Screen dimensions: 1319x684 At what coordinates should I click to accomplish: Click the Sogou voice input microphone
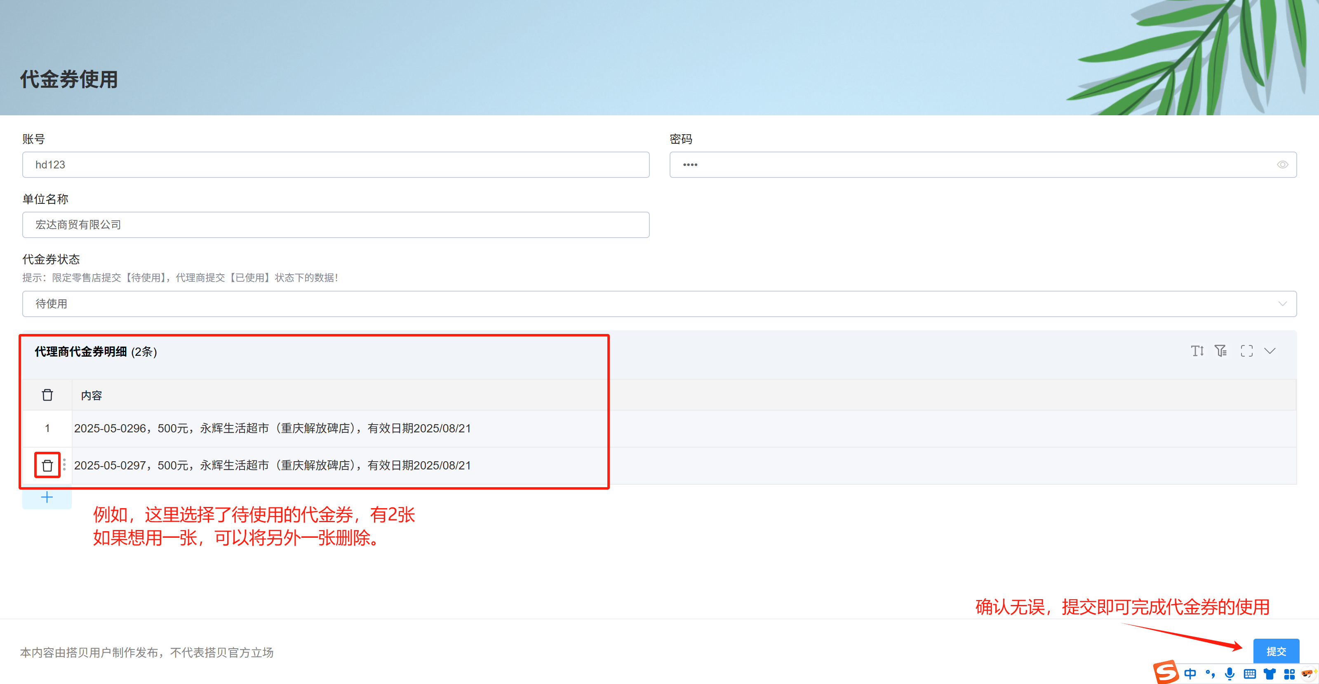click(x=1230, y=673)
